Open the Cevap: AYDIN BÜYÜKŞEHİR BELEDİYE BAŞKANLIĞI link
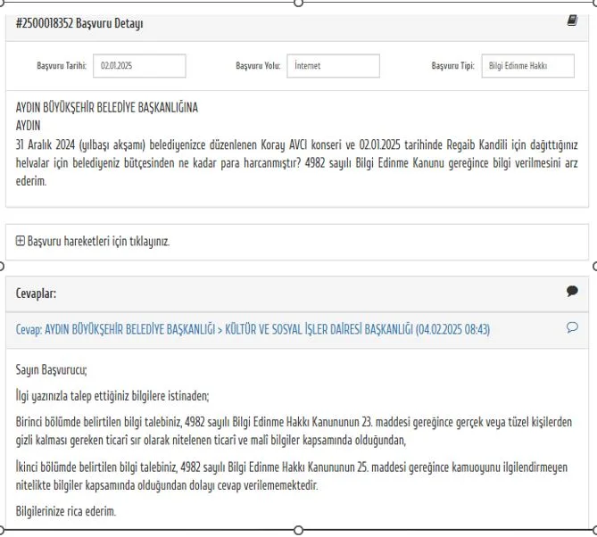 [x=253, y=328]
